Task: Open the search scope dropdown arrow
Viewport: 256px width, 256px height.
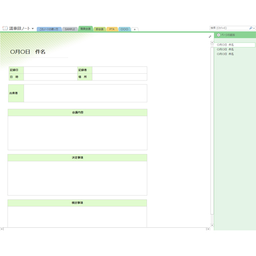Action: click(254, 28)
